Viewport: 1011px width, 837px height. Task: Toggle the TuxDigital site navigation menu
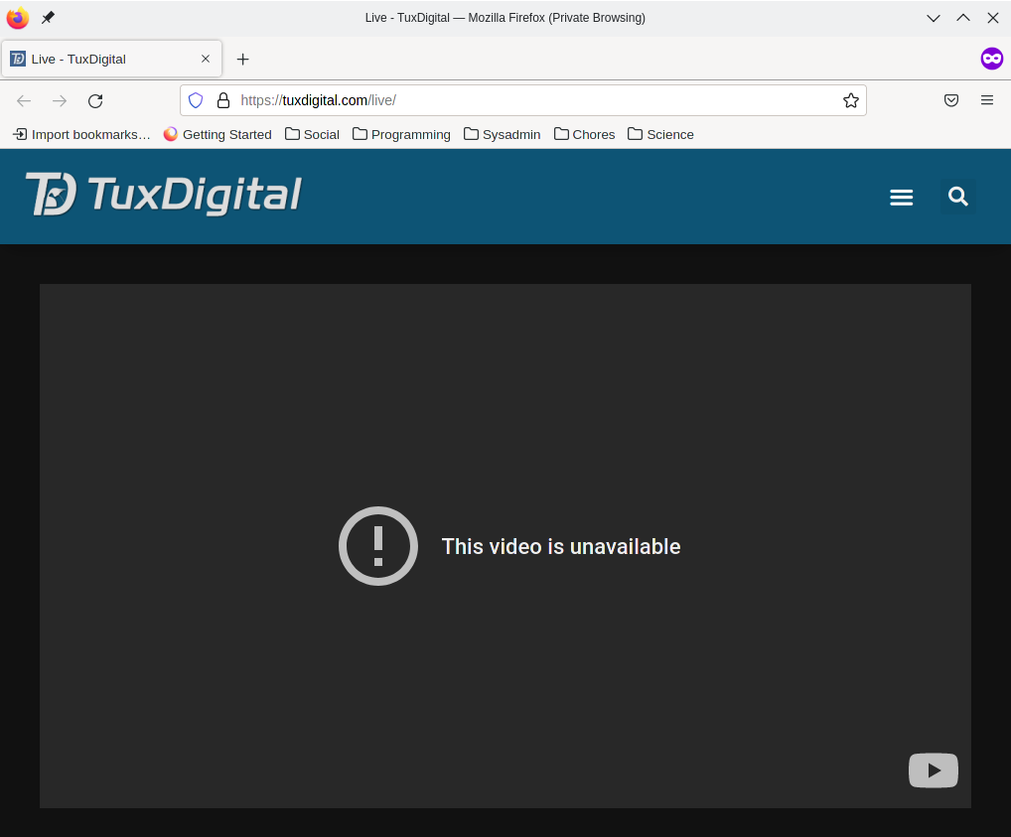[x=901, y=198]
